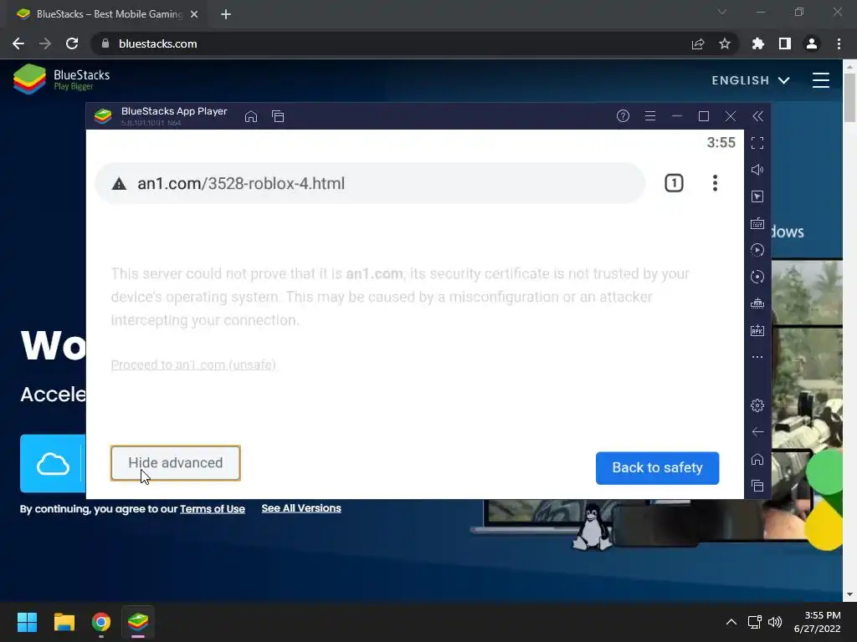Open the Terms of Use link
The width and height of the screenshot is (857, 642).
coord(212,509)
